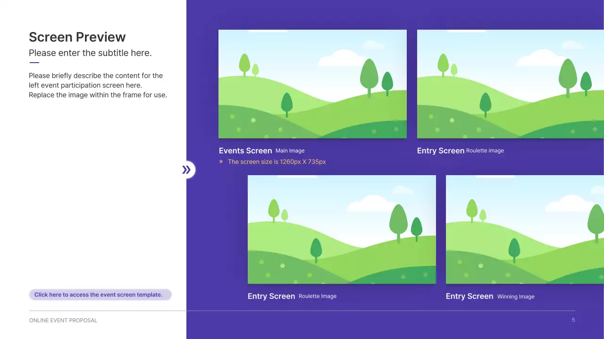Click the large tree in Events Screen image

coord(369,76)
